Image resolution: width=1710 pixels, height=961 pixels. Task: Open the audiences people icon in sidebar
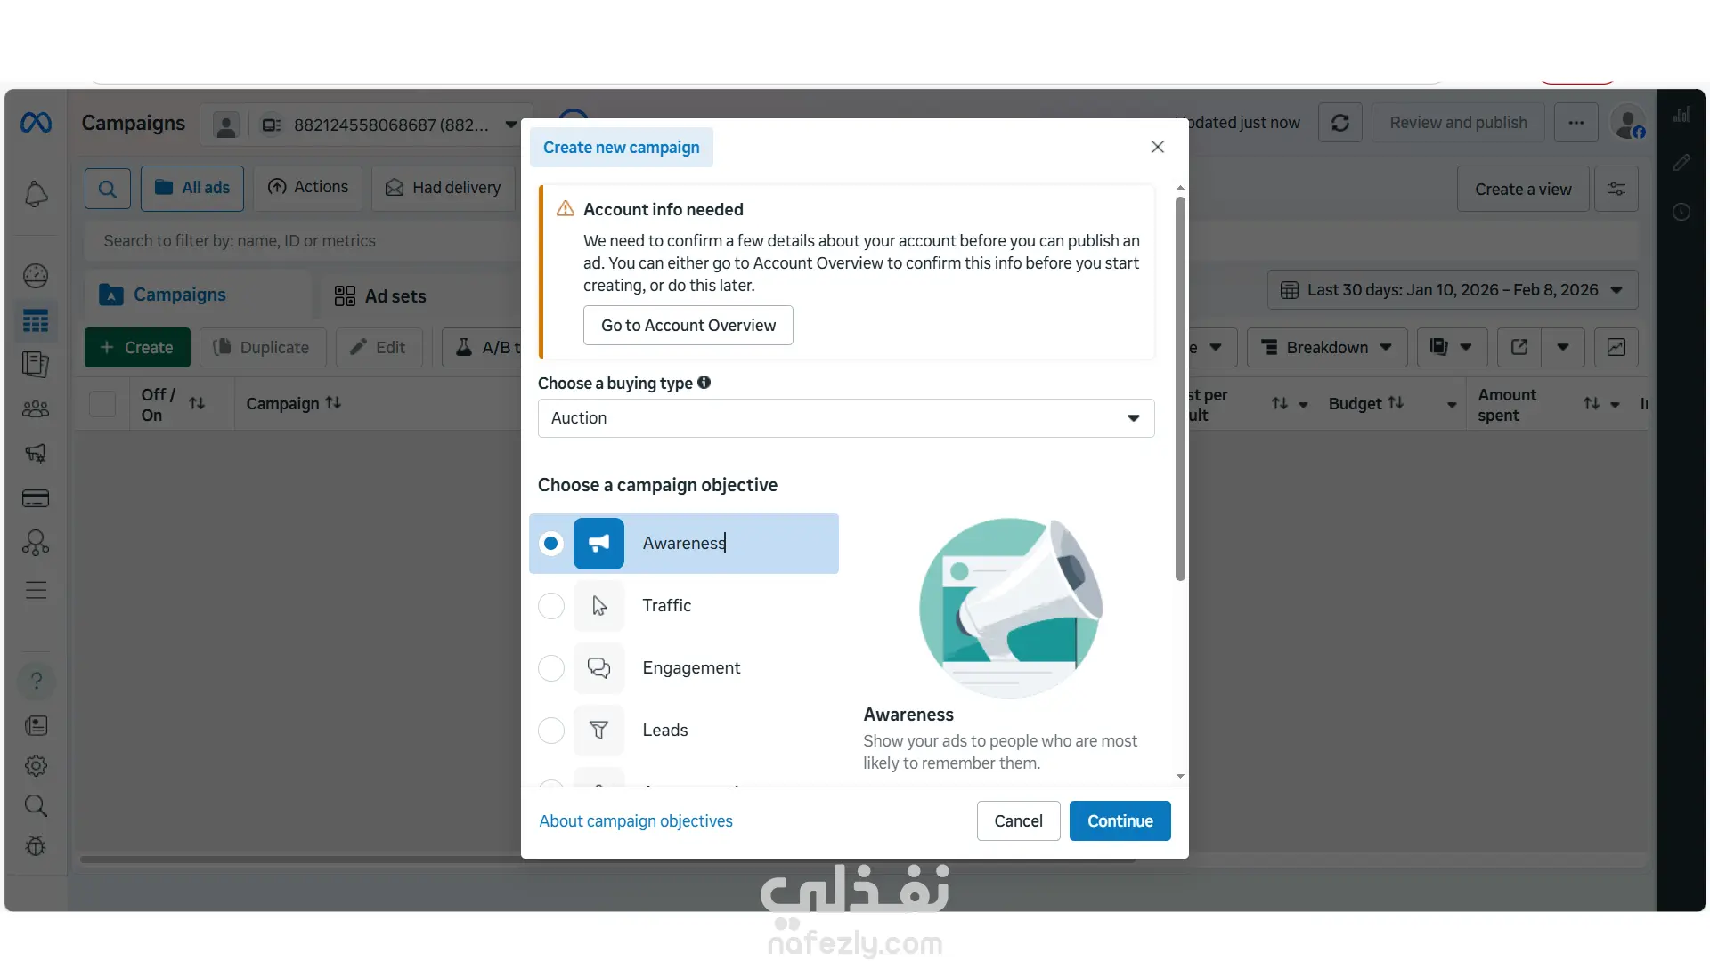(36, 409)
